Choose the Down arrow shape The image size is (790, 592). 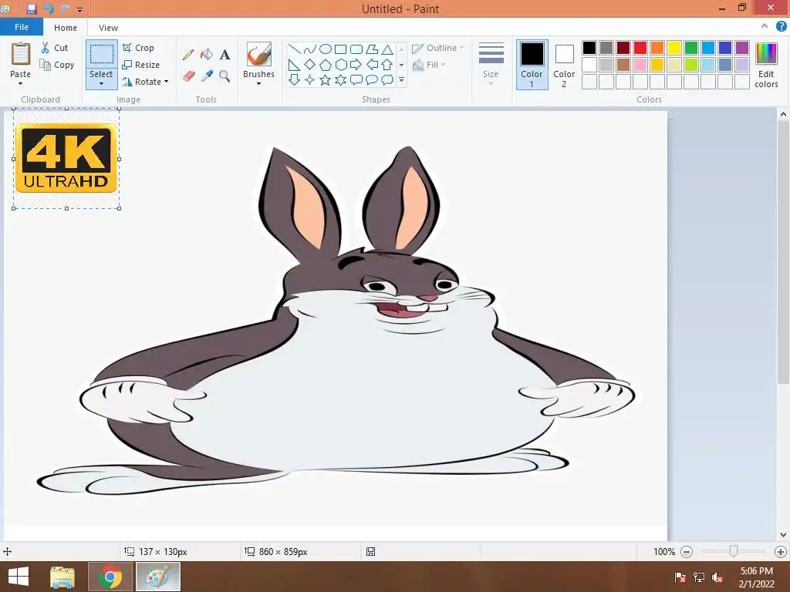(x=294, y=79)
